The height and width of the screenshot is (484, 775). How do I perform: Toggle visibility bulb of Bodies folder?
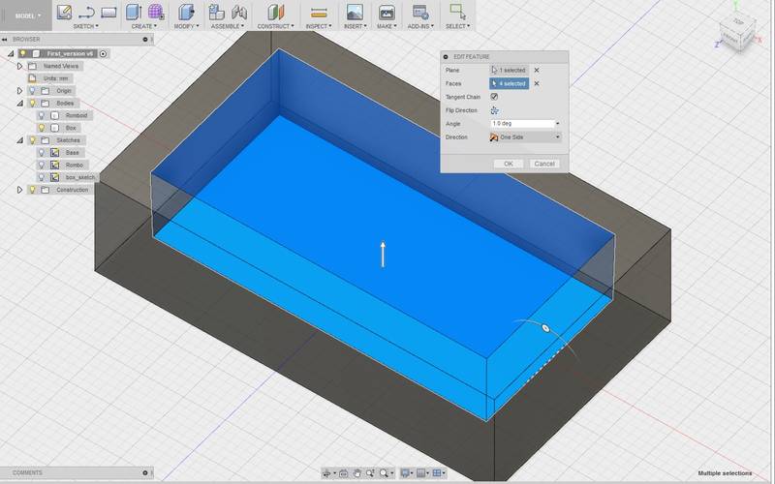33,103
